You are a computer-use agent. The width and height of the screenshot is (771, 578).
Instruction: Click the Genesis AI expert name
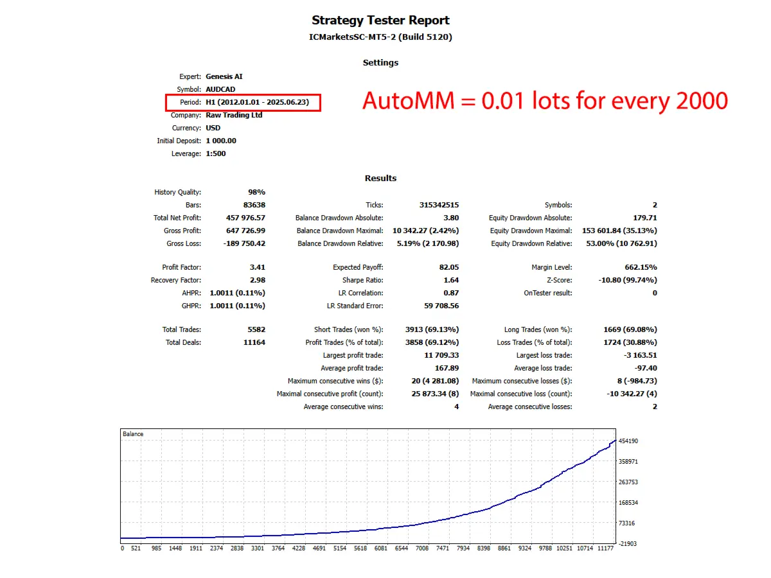point(224,76)
